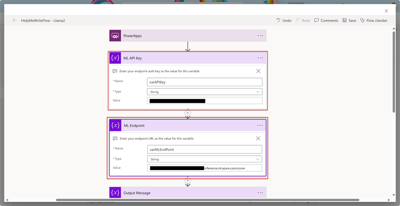This screenshot has height=206, width=400.
Task: Expand the PowerApps trigger header
Action: 188,36
